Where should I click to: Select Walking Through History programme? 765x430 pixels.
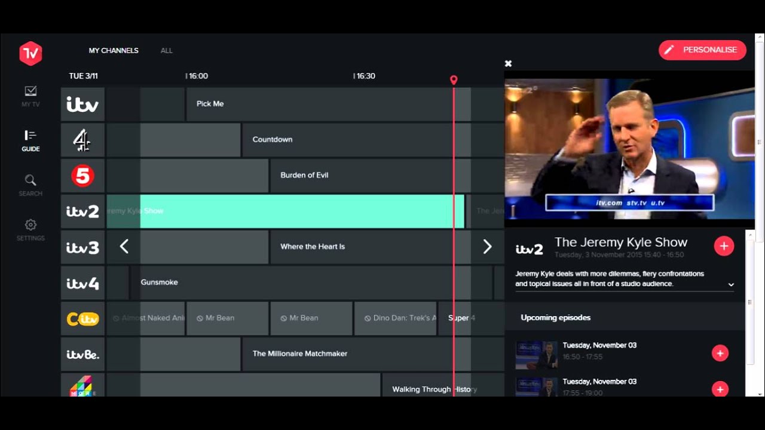point(443,385)
